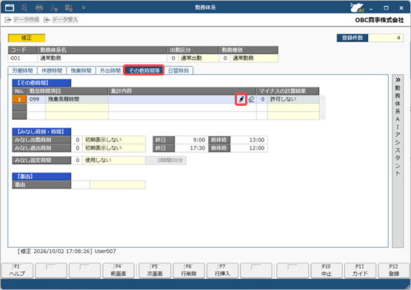Click the みなし退出時刻 初期表示しない field
This screenshot has width=411, height=290.
(114, 148)
